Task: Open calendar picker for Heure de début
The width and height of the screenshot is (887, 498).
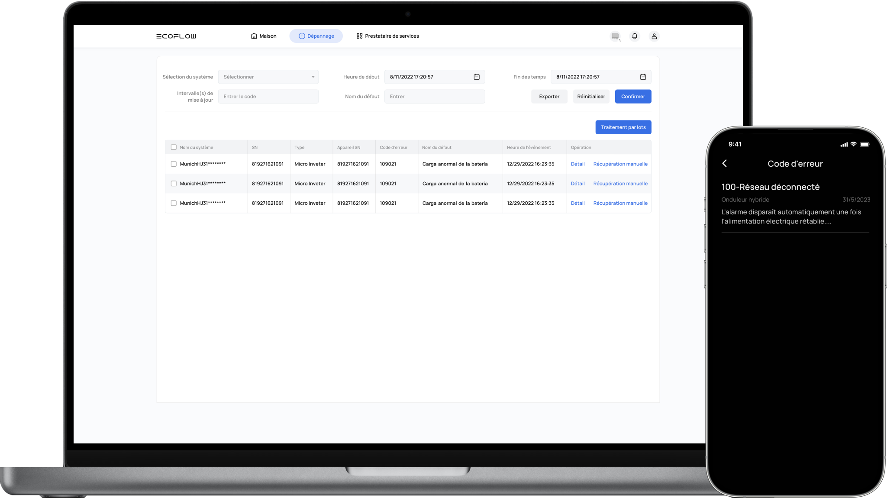Action: pyautogui.click(x=476, y=77)
